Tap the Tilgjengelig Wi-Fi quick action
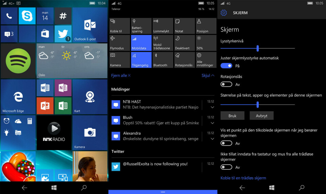 coord(141,60)
